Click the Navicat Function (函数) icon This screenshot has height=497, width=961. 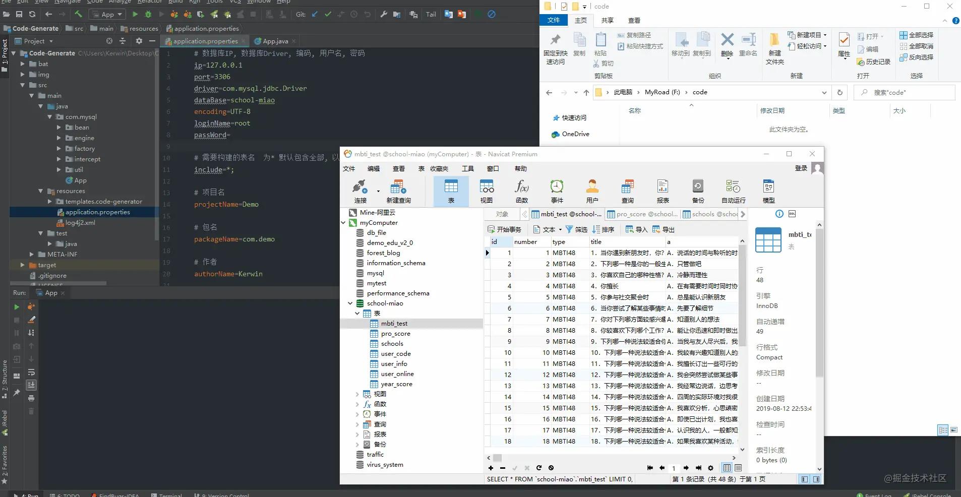pos(522,192)
